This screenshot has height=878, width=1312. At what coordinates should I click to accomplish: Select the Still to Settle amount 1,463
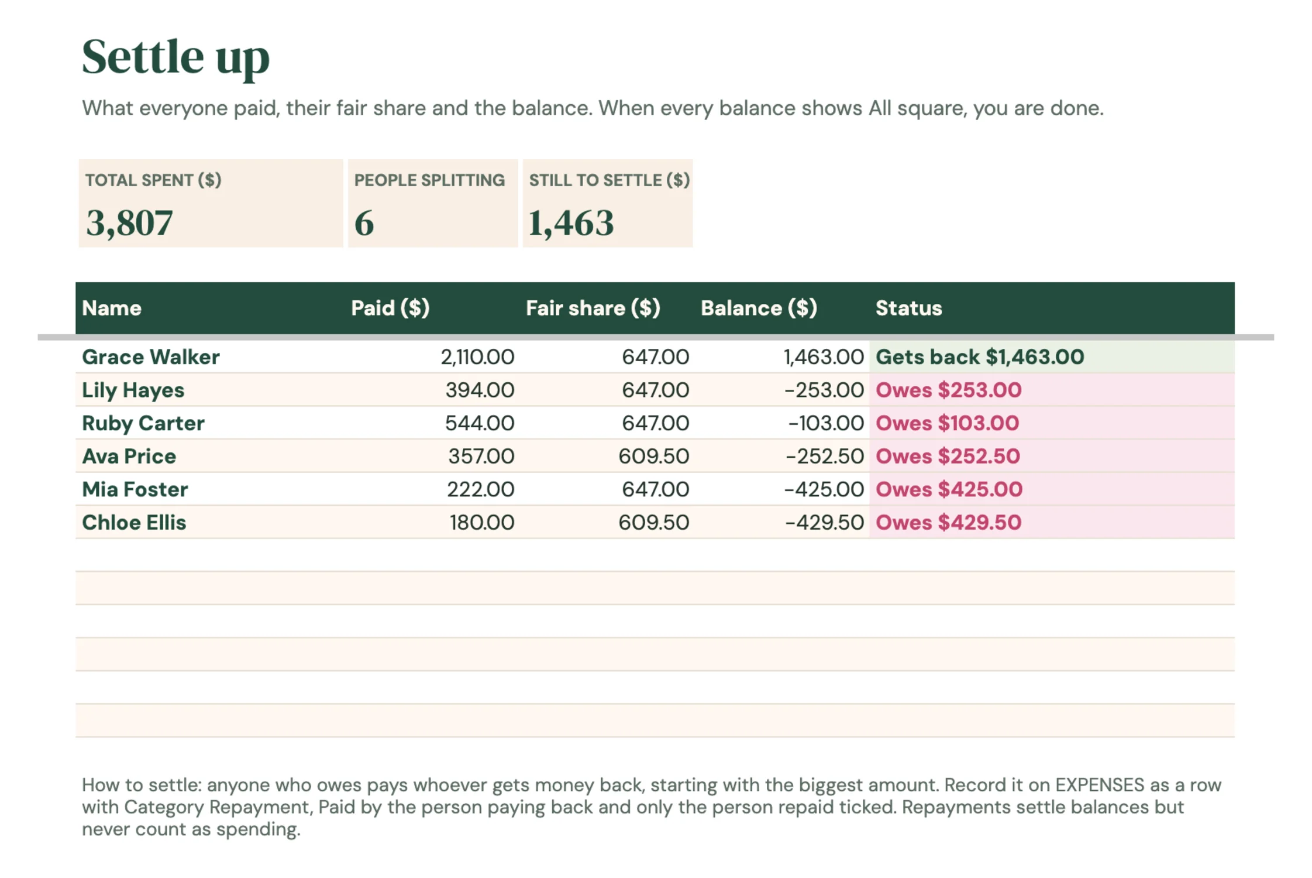(x=571, y=223)
